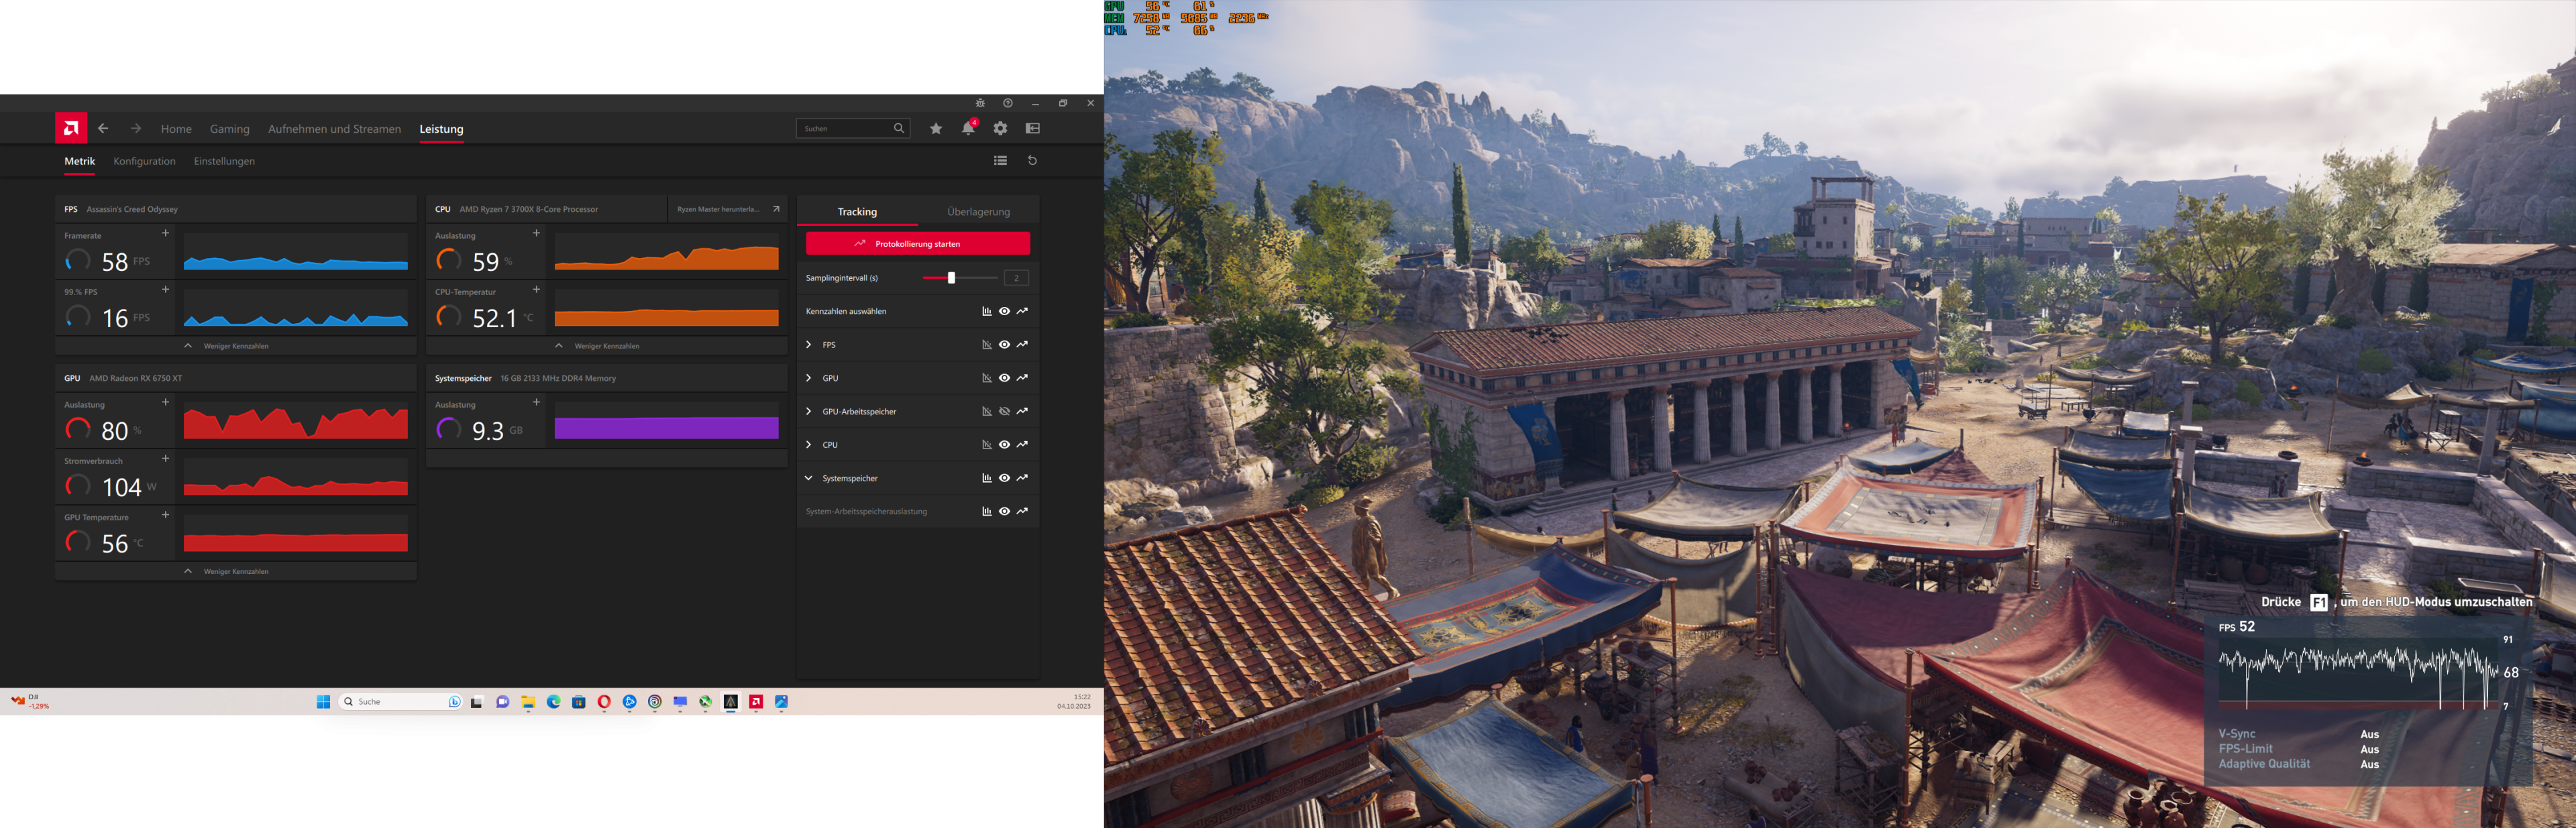This screenshot has height=828, width=2576.
Task: Open notifications bell icon
Action: [968, 128]
